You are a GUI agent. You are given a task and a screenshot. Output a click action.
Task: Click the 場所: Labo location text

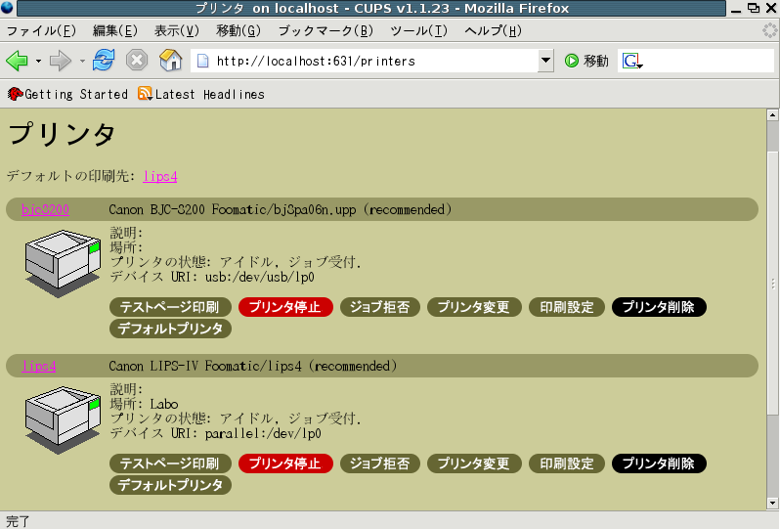(x=145, y=404)
